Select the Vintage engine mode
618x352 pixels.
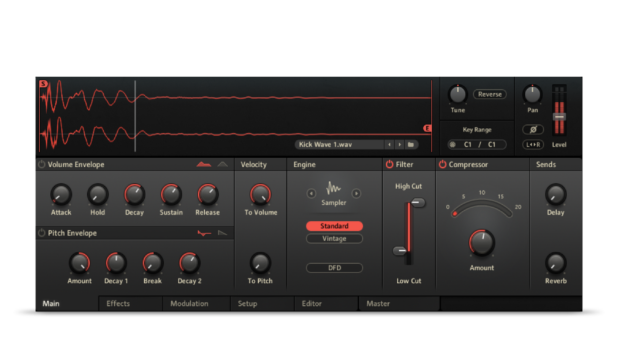coord(334,239)
